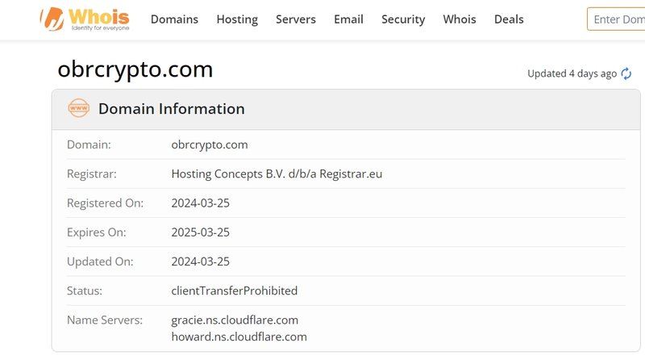Click the Expires On date 2025-03-25
This screenshot has height=364, width=645.
point(201,232)
